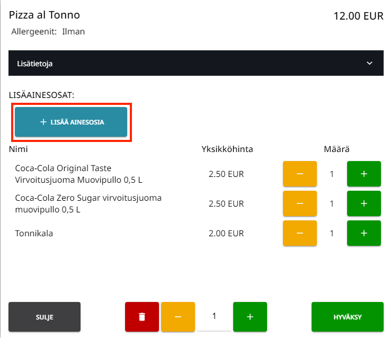Image resolution: width=390 pixels, height=338 pixels.
Task: Select the Tonnikala ingredient name
Action: point(34,233)
